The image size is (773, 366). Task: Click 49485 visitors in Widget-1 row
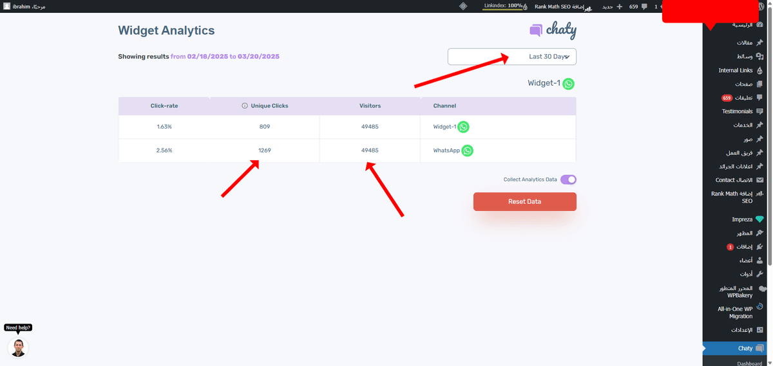pyautogui.click(x=370, y=127)
